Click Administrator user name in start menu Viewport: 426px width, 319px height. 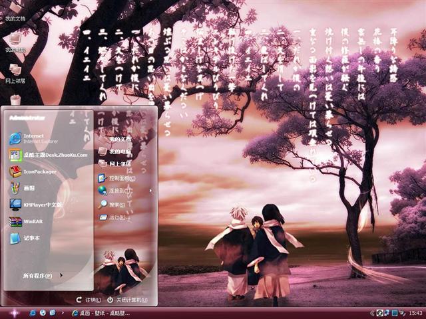click(x=27, y=118)
